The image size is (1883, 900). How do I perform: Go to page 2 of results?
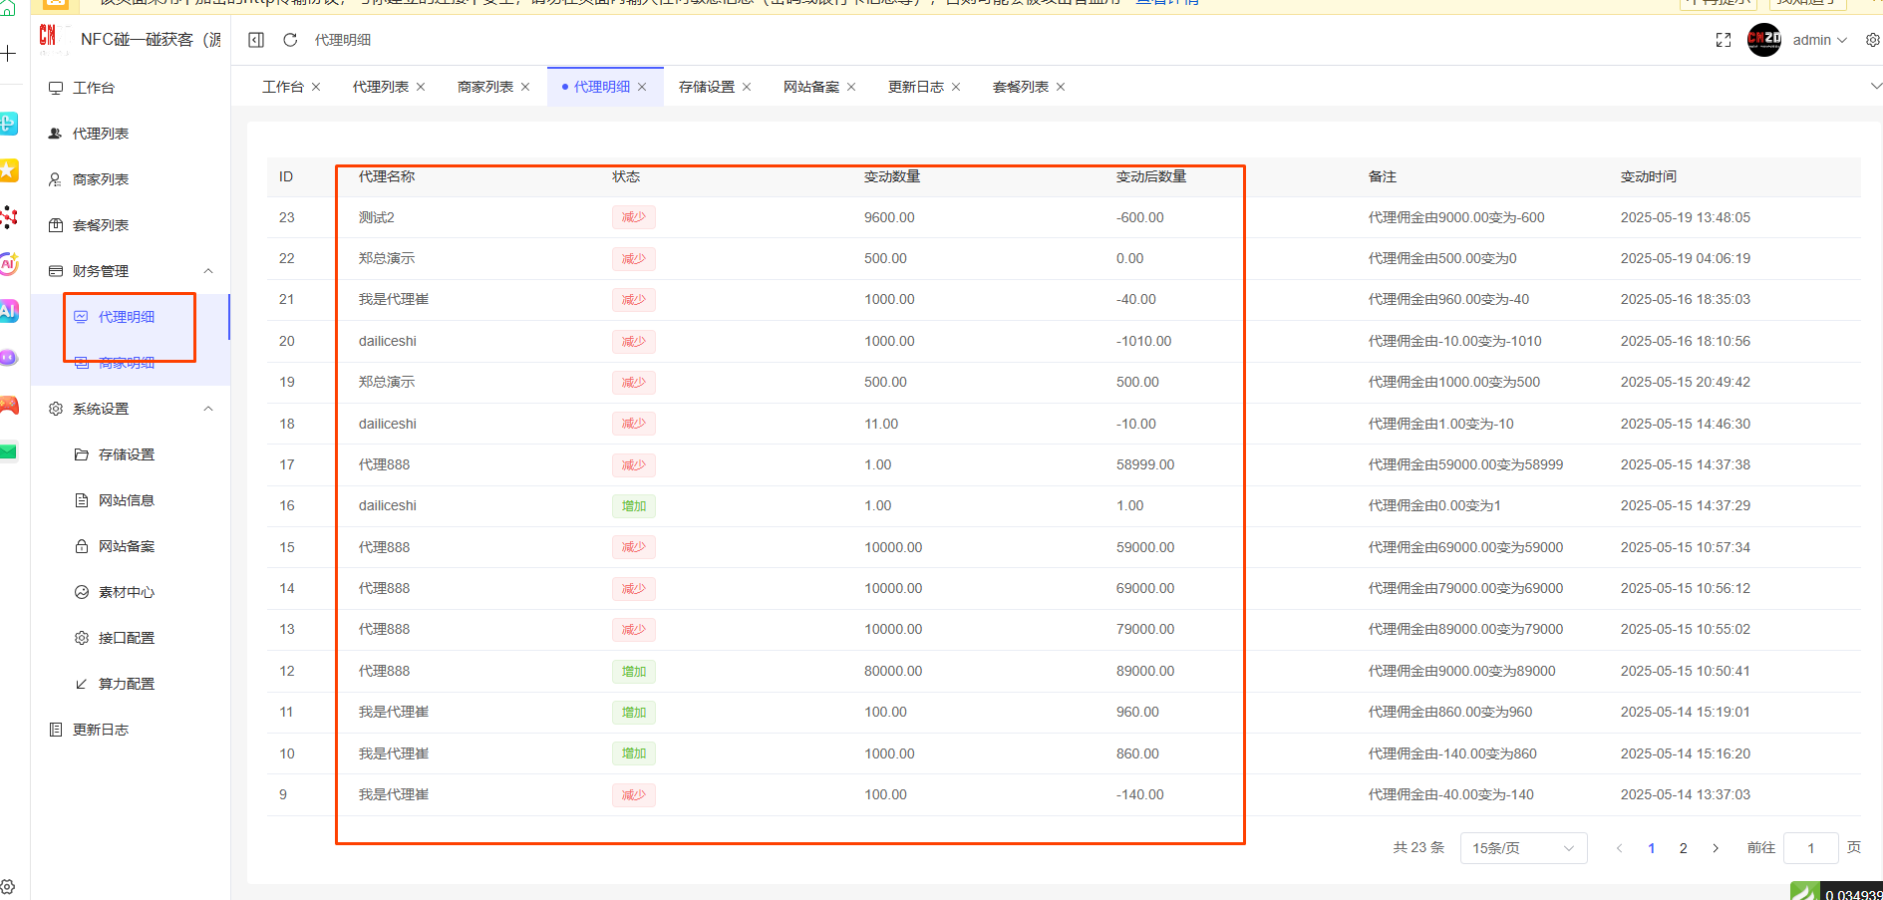tap(1683, 848)
